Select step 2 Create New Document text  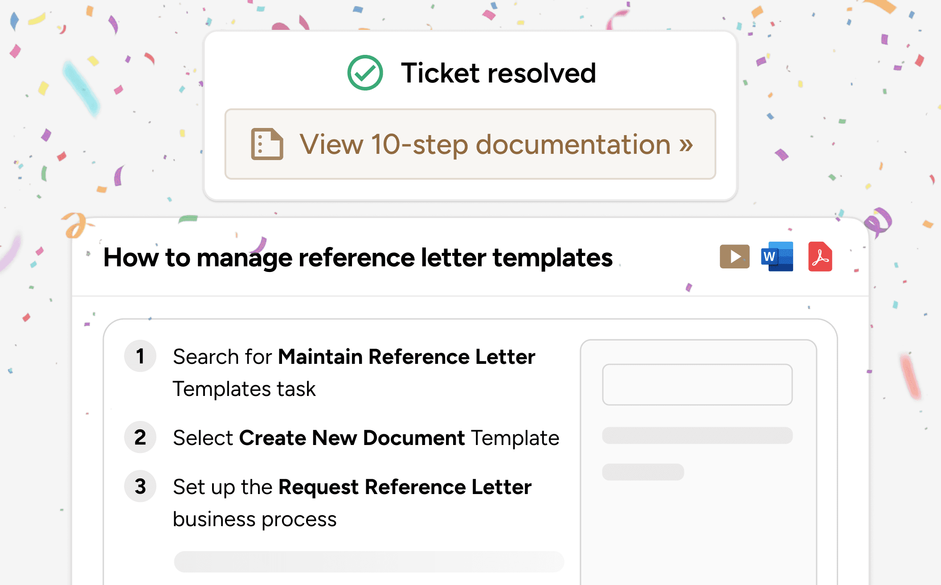click(352, 438)
